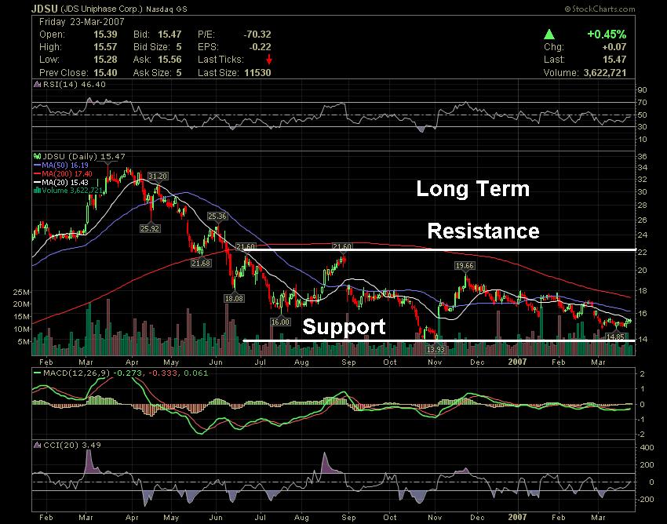Click the 5M volume axis label

tap(24, 342)
